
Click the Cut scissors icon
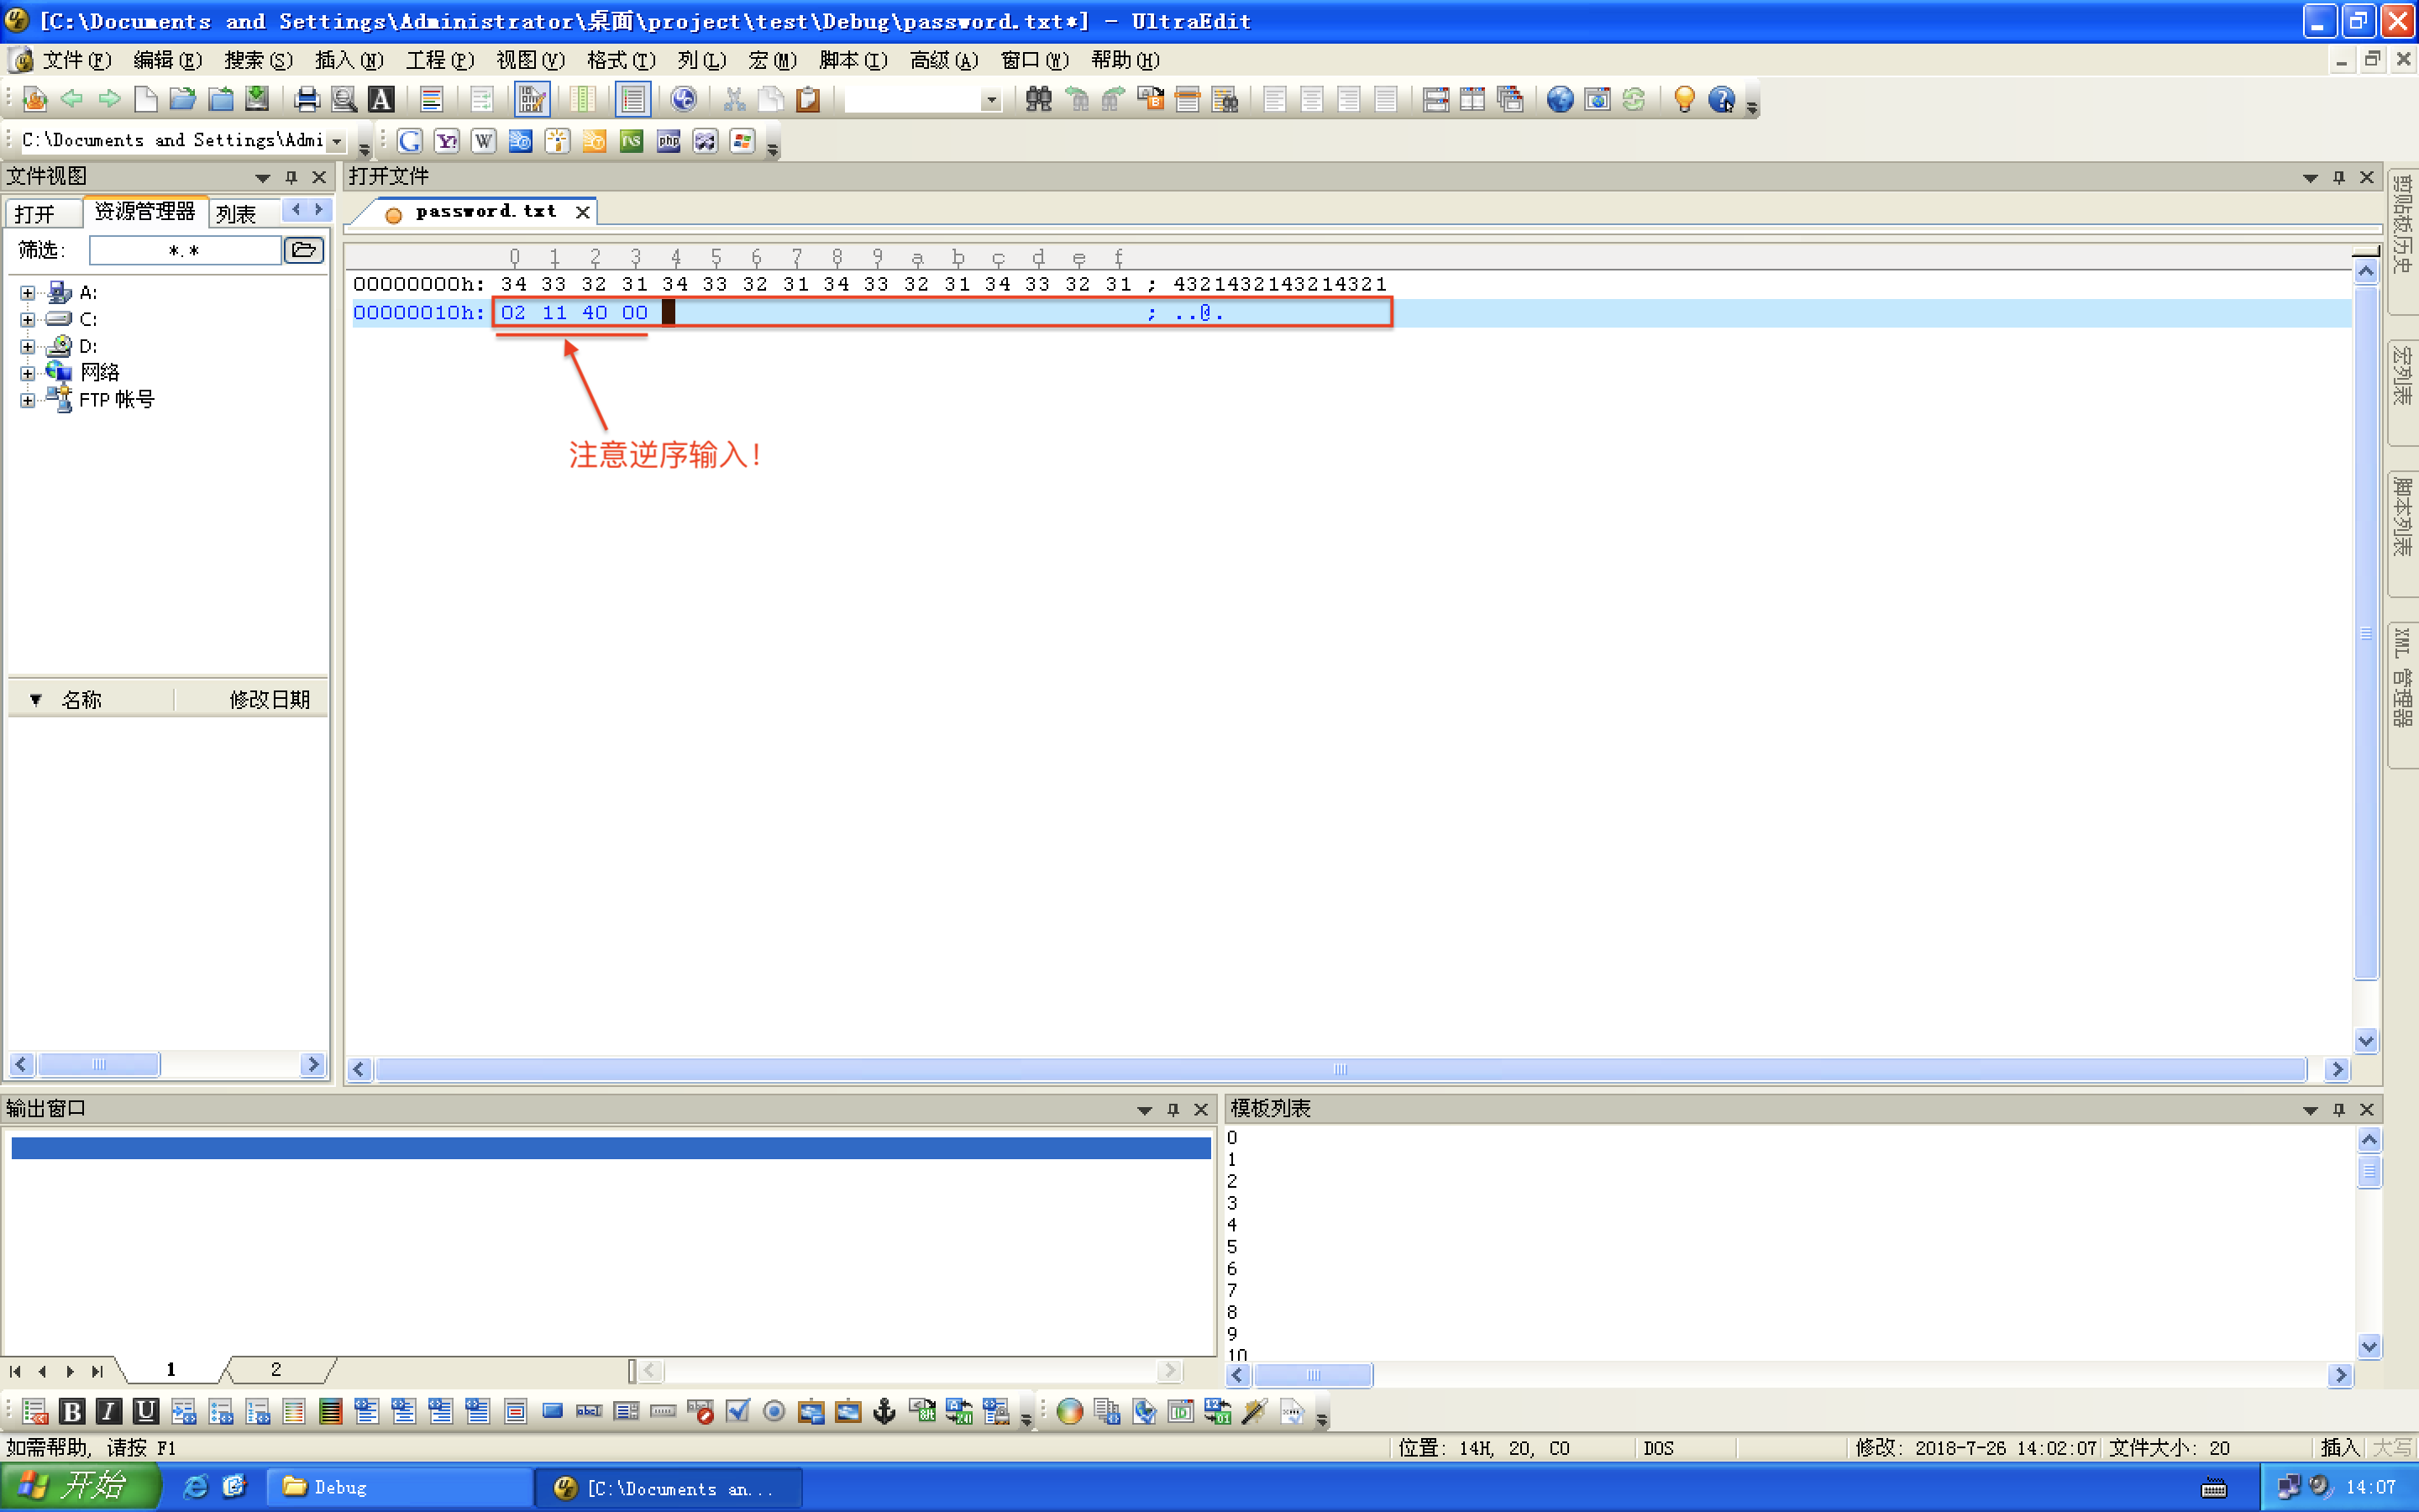(735, 99)
